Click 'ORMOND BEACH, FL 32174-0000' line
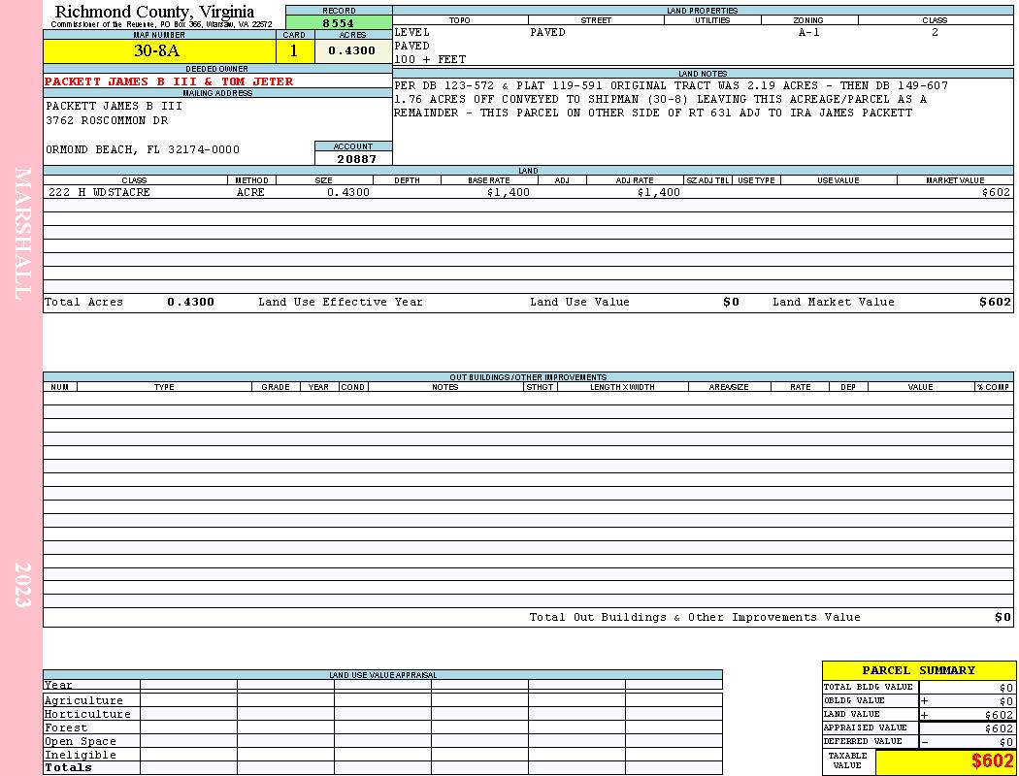This screenshot has height=776, width=1019. [x=143, y=149]
